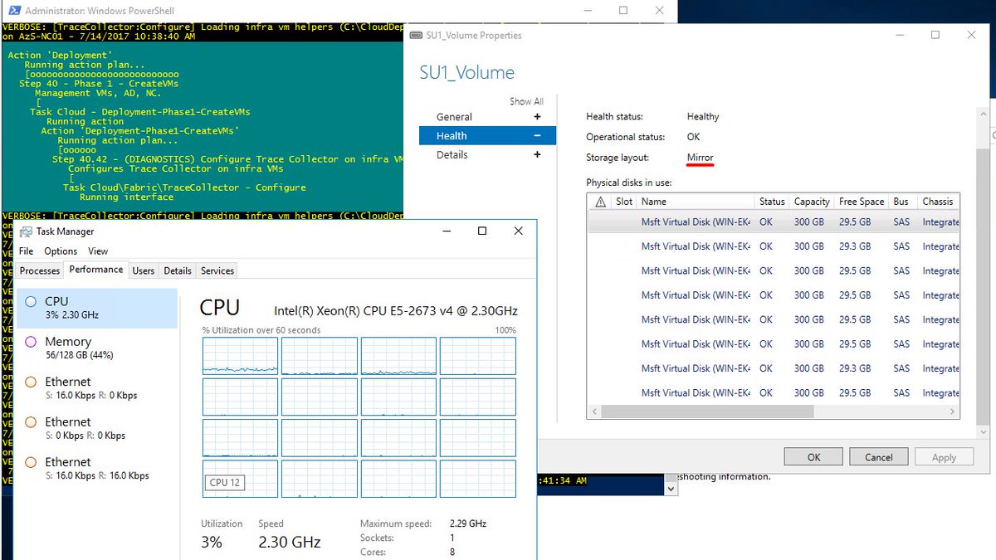Click the disabled Apply button

(945, 457)
